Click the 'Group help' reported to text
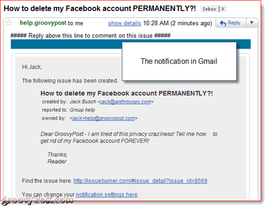 point(82,110)
